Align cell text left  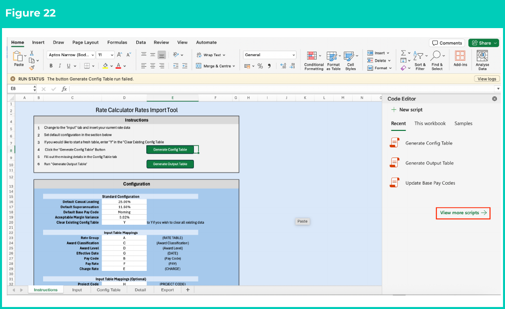pos(144,66)
